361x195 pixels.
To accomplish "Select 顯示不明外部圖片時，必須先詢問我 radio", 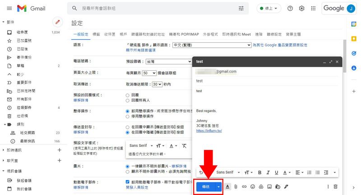I will [127, 172].
